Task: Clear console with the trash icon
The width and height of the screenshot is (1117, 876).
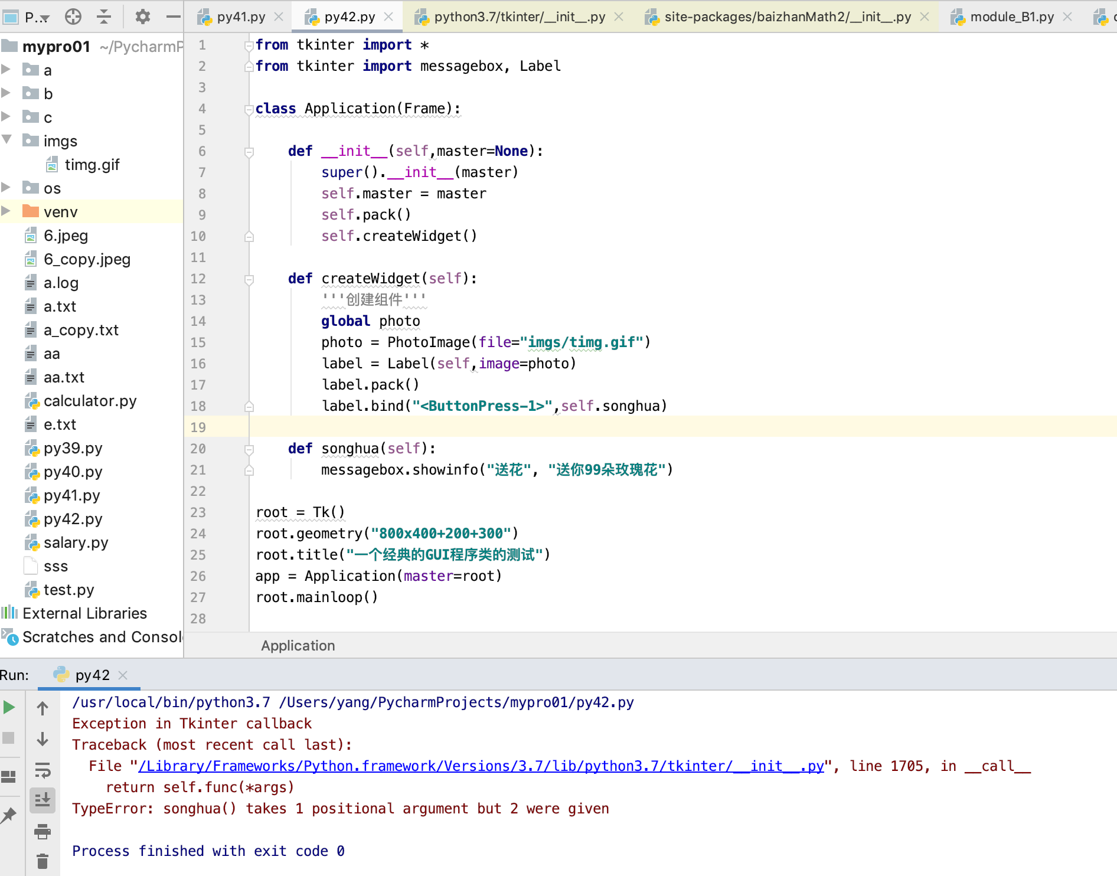Action: [x=43, y=861]
